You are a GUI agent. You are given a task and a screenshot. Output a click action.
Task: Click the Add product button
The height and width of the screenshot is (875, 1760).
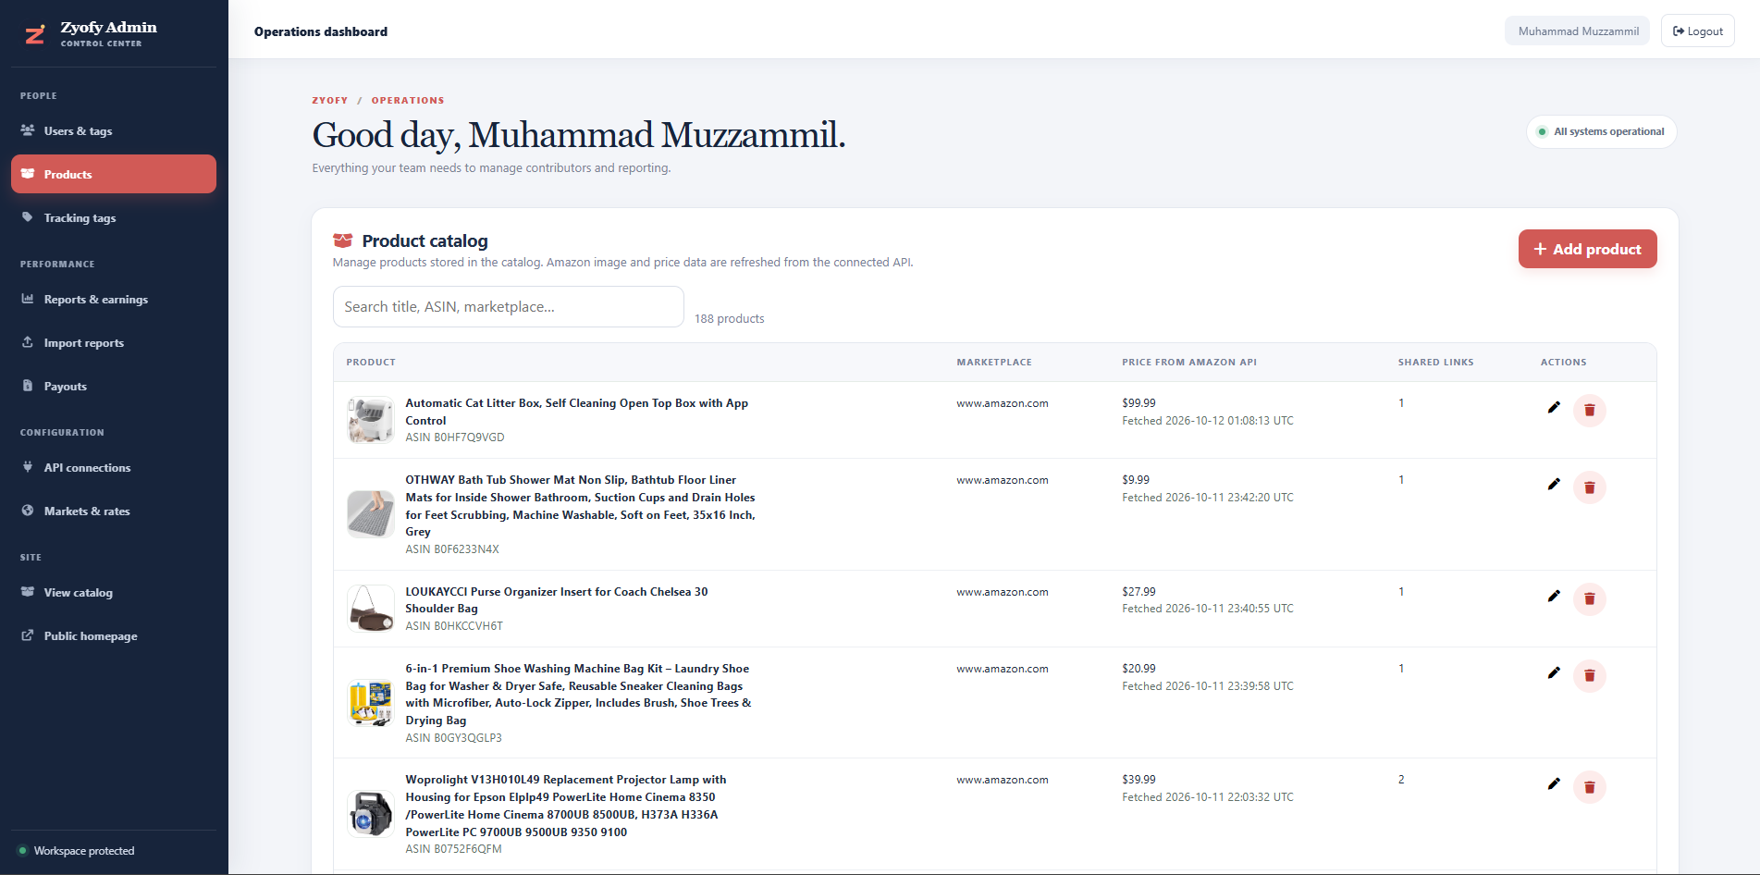coord(1587,249)
